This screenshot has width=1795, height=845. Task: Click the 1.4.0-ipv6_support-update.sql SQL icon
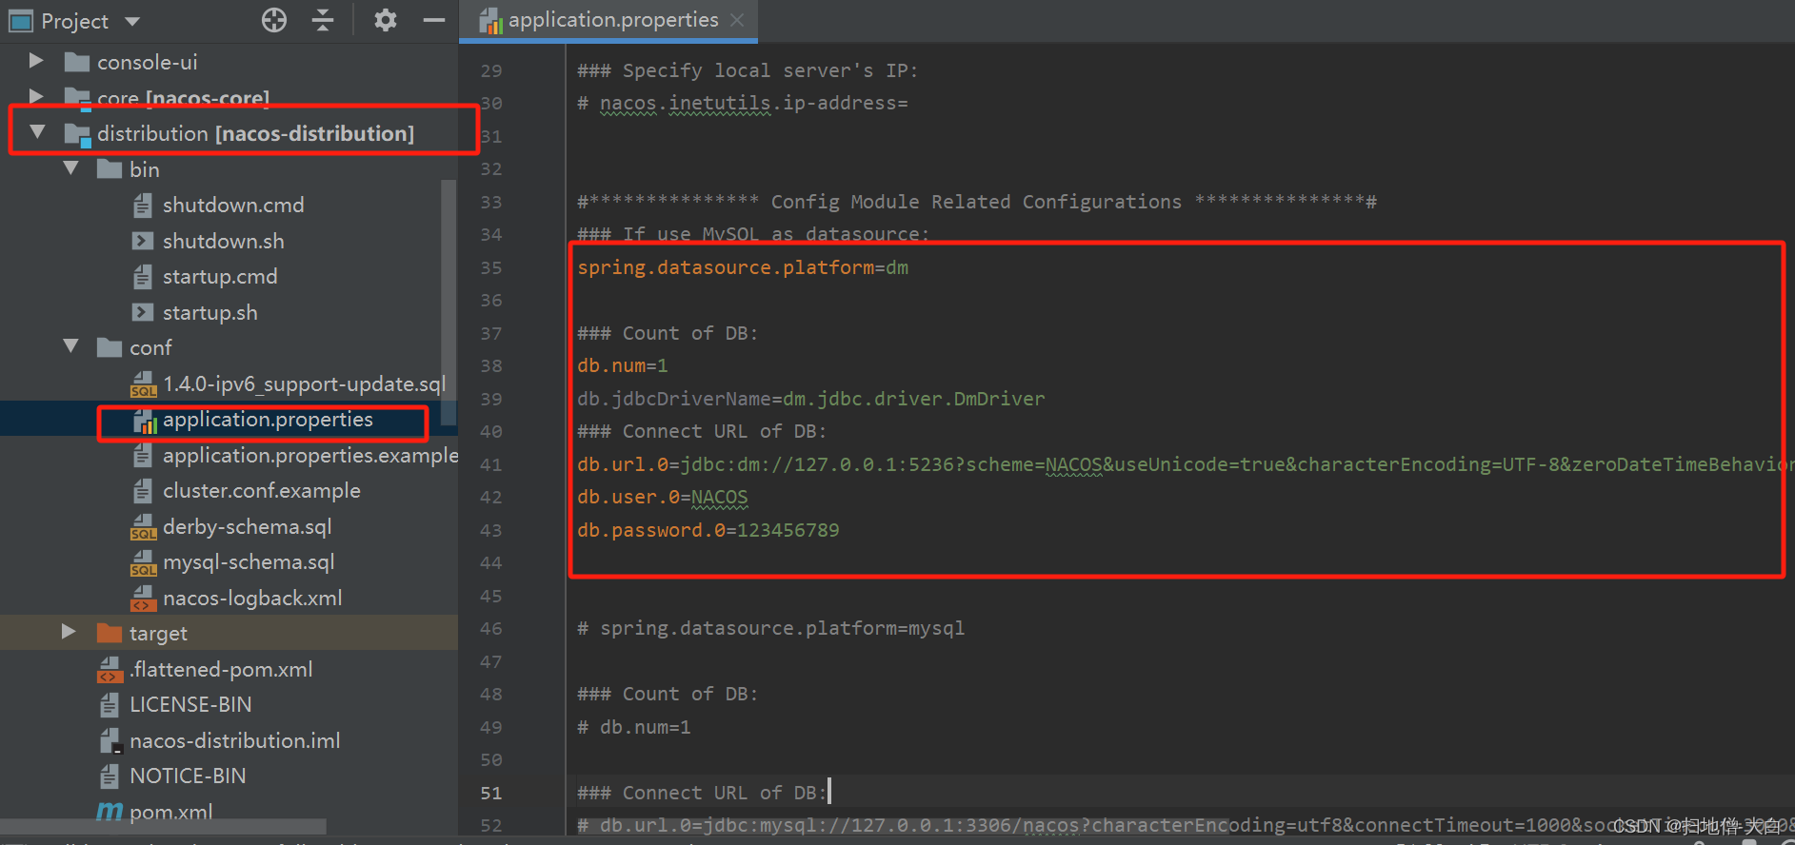[144, 384]
